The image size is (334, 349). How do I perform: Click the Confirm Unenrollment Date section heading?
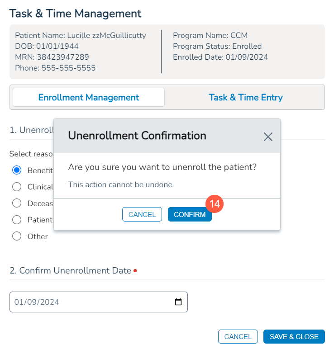70,271
